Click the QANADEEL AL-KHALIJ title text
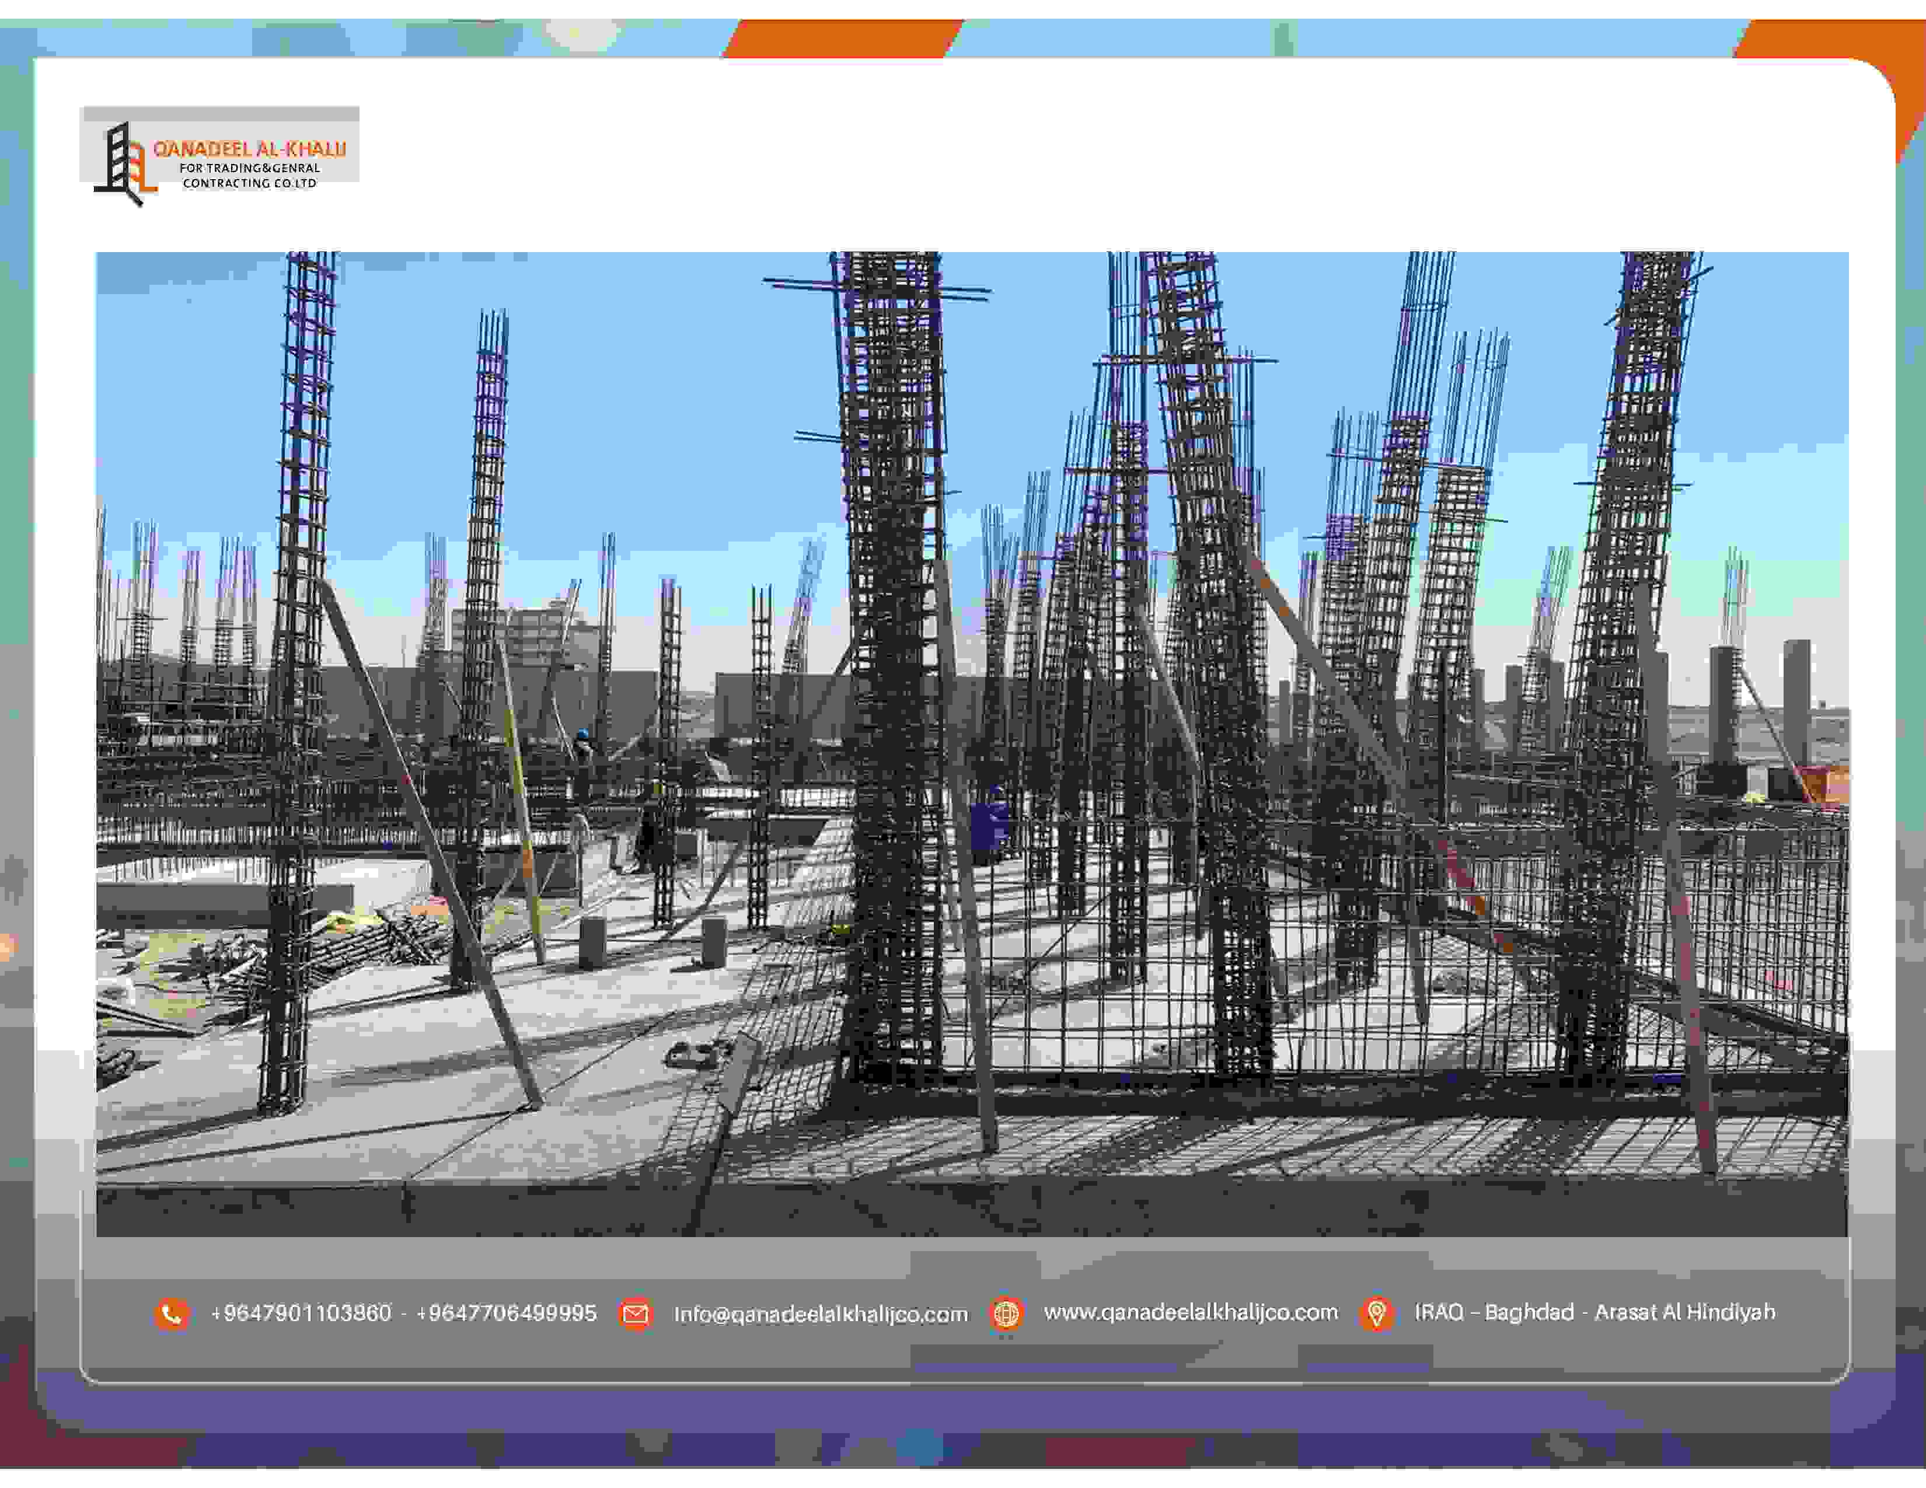This screenshot has height=1488, width=1926. tap(250, 149)
